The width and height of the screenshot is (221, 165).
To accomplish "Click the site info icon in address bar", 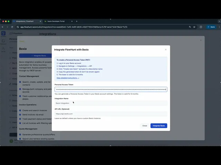I will [18, 27].
